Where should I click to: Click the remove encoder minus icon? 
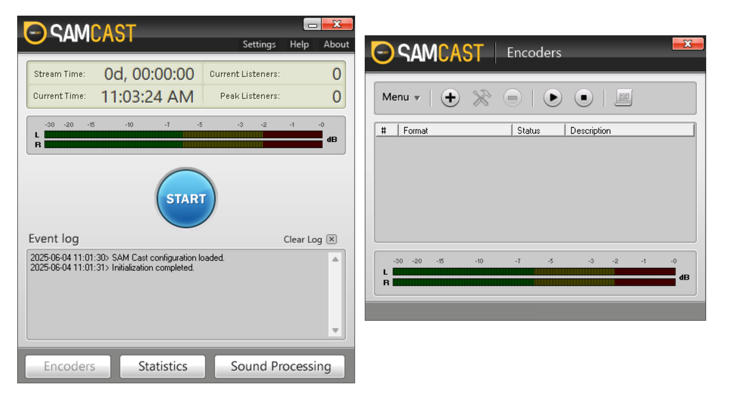(512, 98)
